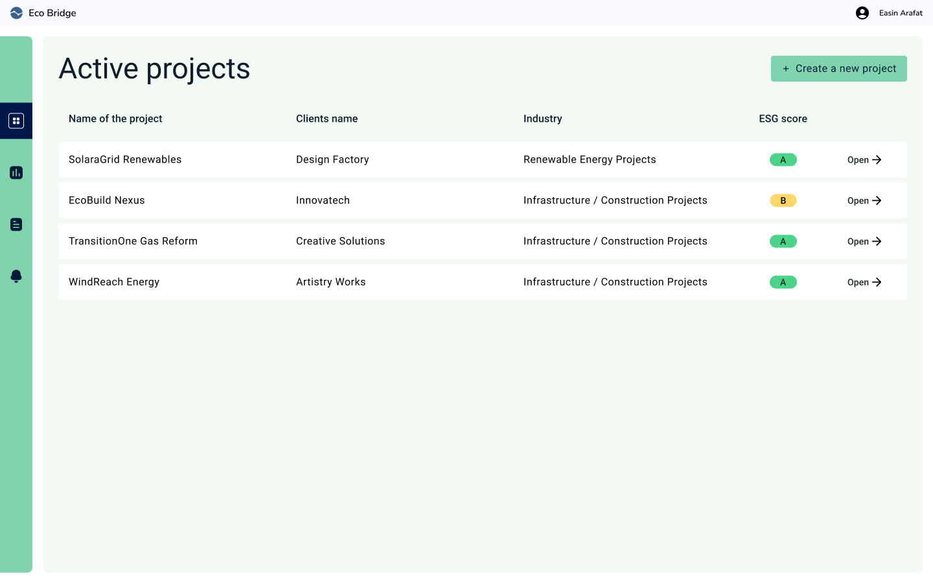Create a new project
This screenshot has width=933, height=583.
click(838, 69)
